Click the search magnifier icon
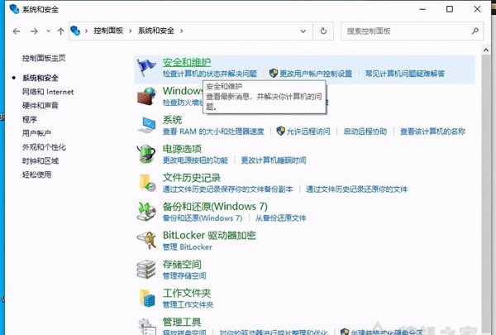This screenshot has width=496, height=335. click(475, 31)
